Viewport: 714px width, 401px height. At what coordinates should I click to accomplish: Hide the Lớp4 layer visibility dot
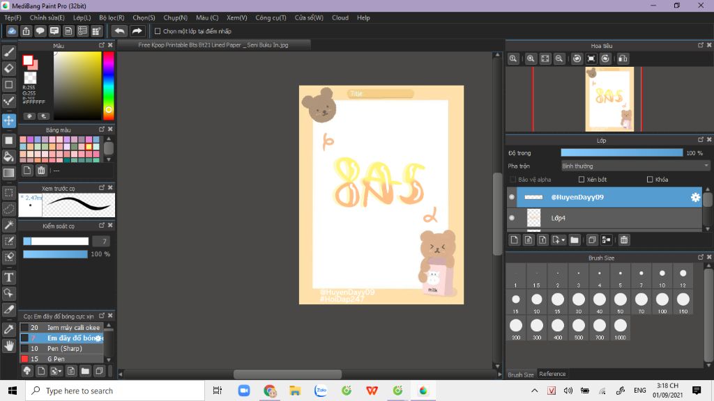[x=512, y=218]
